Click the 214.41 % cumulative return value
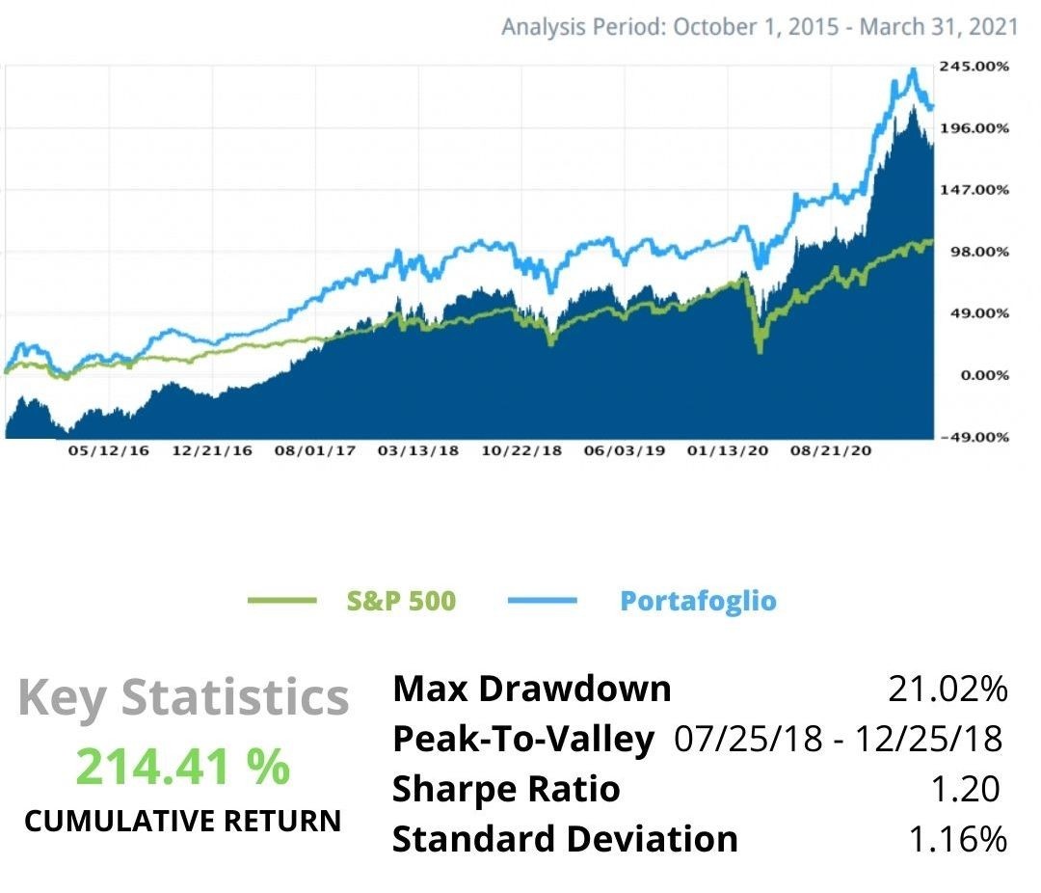This screenshot has width=1041, height=893. (x=183, y=767)
